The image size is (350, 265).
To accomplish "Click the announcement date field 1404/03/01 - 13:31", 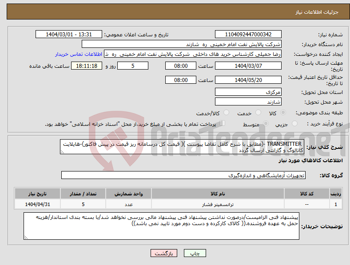I will tap(69, 35).
